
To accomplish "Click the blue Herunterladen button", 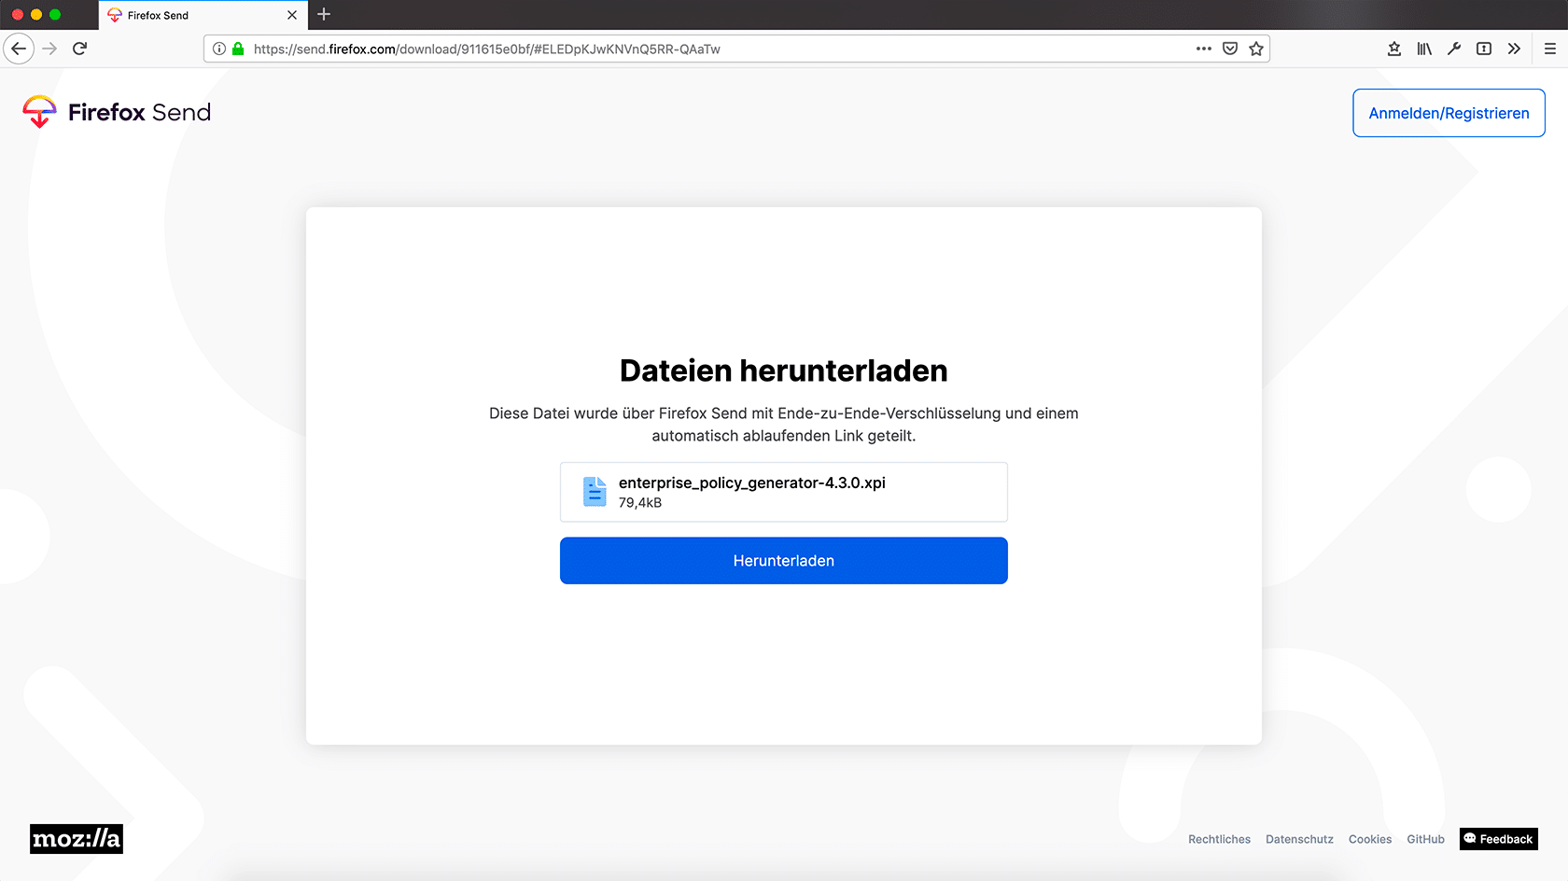I will pos(784,561).
